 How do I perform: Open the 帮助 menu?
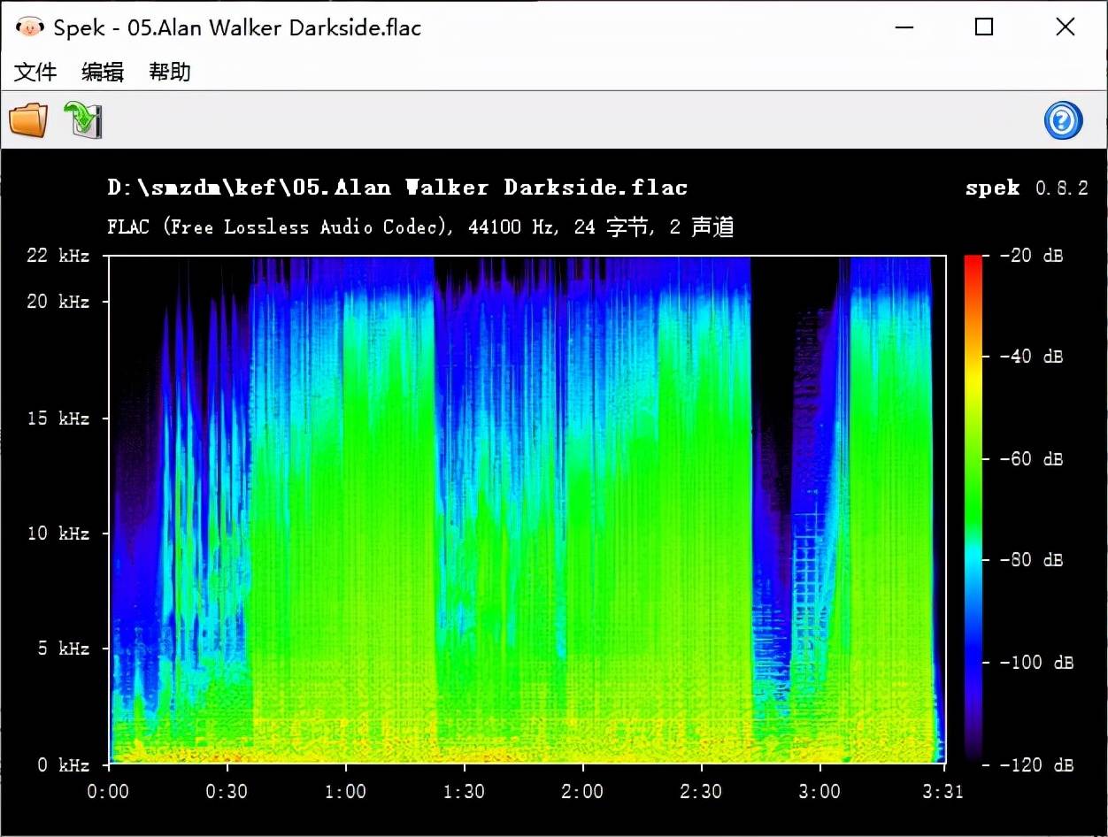(x=170, y=72)
